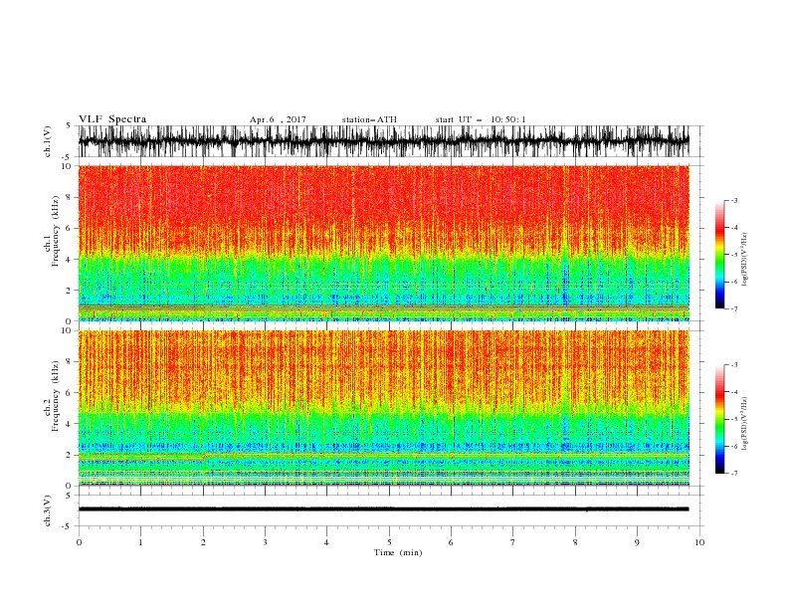Click the "-7" value on ch.1 colorbar
788x609 pixels.
coord(733,308)
